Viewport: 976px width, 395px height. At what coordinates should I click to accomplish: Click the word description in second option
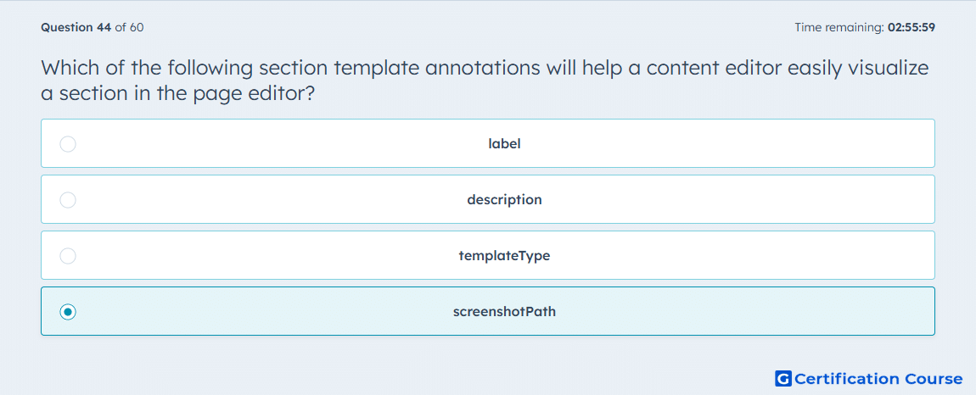tap(504, 200)
